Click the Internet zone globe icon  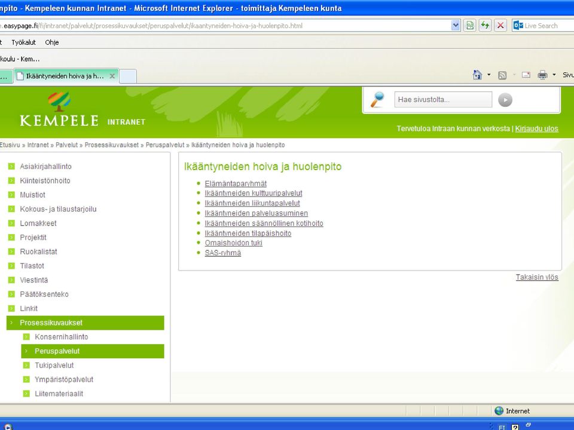click(x=499, y=411)
